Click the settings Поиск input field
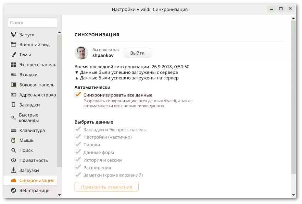The width and height of the screenshot is (302, 204). (33, 23)
